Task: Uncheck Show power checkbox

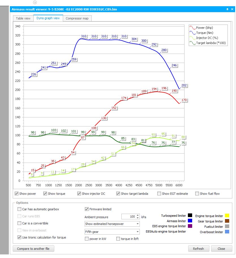Action: (16, 194)
